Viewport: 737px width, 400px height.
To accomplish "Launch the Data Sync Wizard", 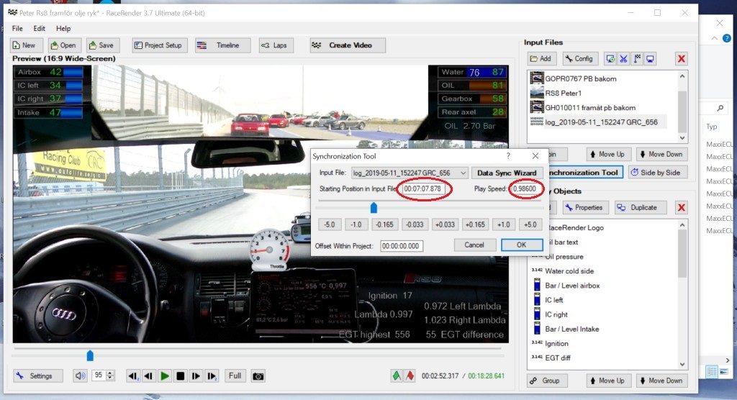I will click(507, 173).
